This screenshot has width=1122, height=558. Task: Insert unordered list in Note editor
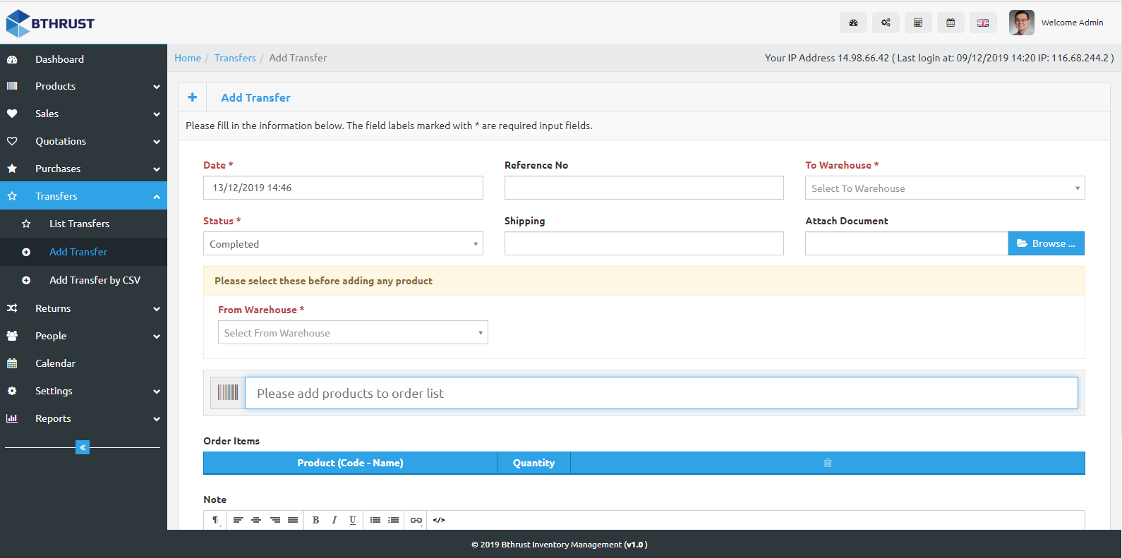[375, 520]
